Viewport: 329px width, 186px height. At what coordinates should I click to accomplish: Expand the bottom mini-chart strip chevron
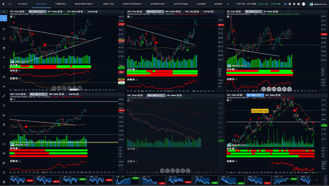(x=326, y=180)
